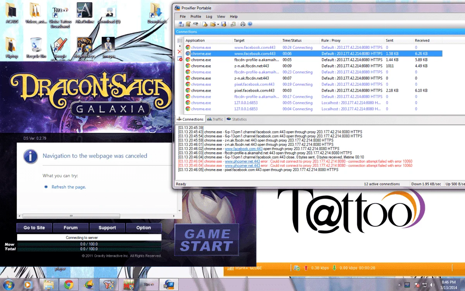The image size is (465, 291).
Task: Open the File menu in Proxifier
Action: (183, 17)
